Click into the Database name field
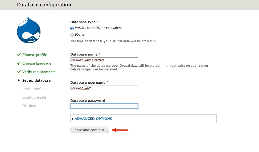The height and width of the screenshot is (152, 259). pyautogui.click(x=104, y=60)
